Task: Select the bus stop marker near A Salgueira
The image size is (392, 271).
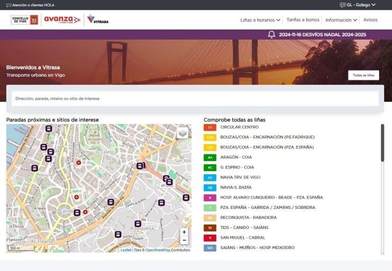Action: click(138, 224)
